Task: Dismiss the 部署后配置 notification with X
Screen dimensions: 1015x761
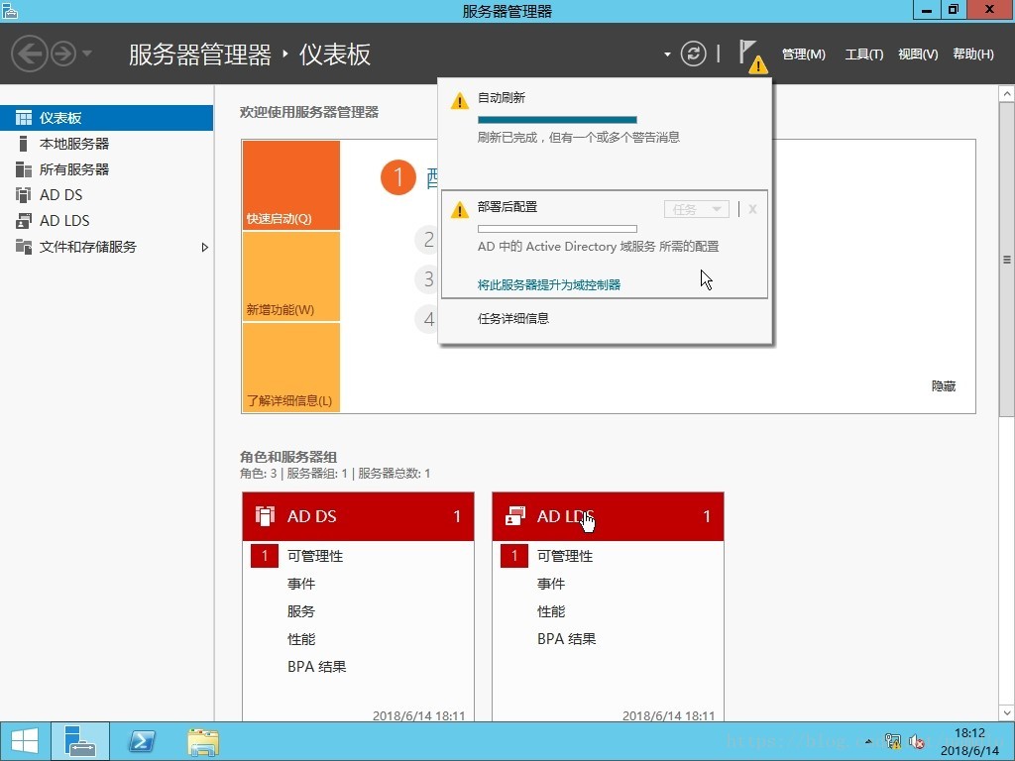Action: pos(752,209)
